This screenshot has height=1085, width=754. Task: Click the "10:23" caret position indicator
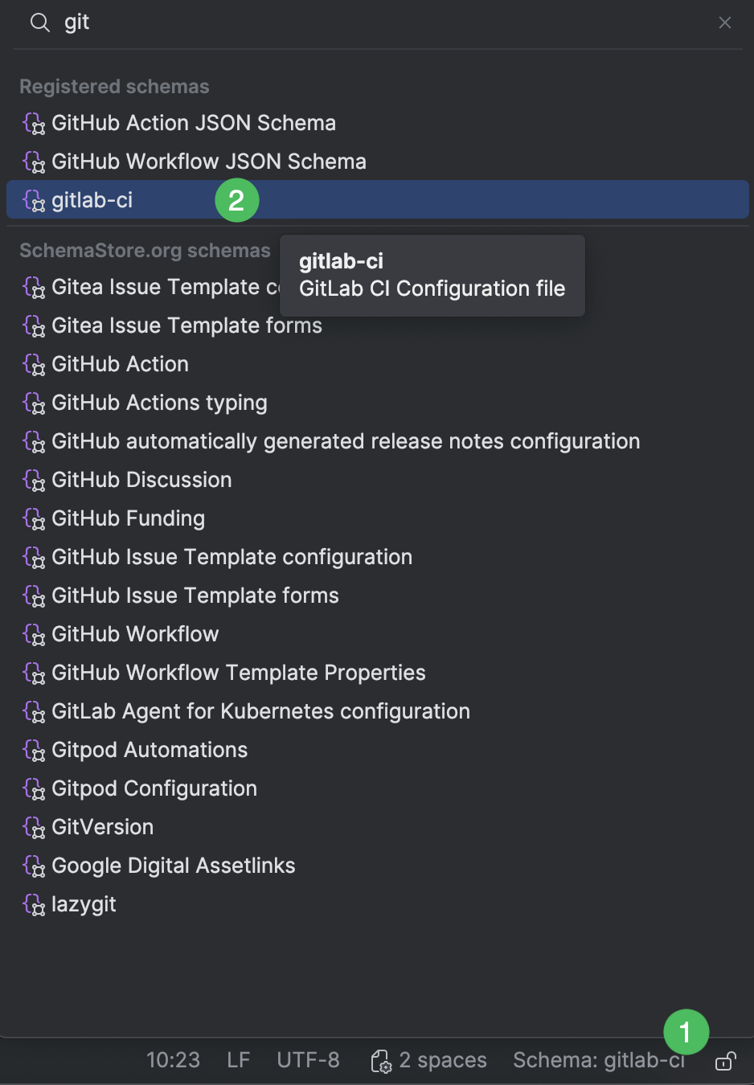pyautogui.click(x=173, y=1060)
